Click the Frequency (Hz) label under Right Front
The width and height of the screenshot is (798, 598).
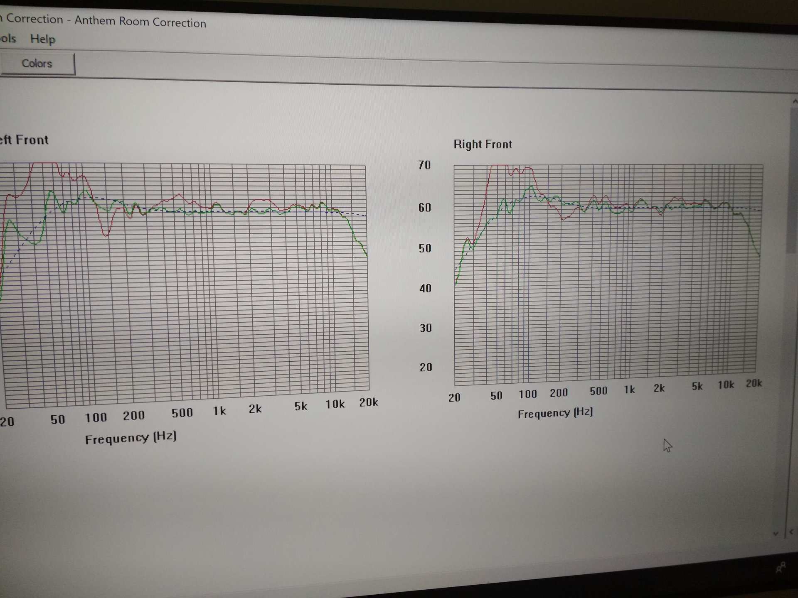pos(555,413)
